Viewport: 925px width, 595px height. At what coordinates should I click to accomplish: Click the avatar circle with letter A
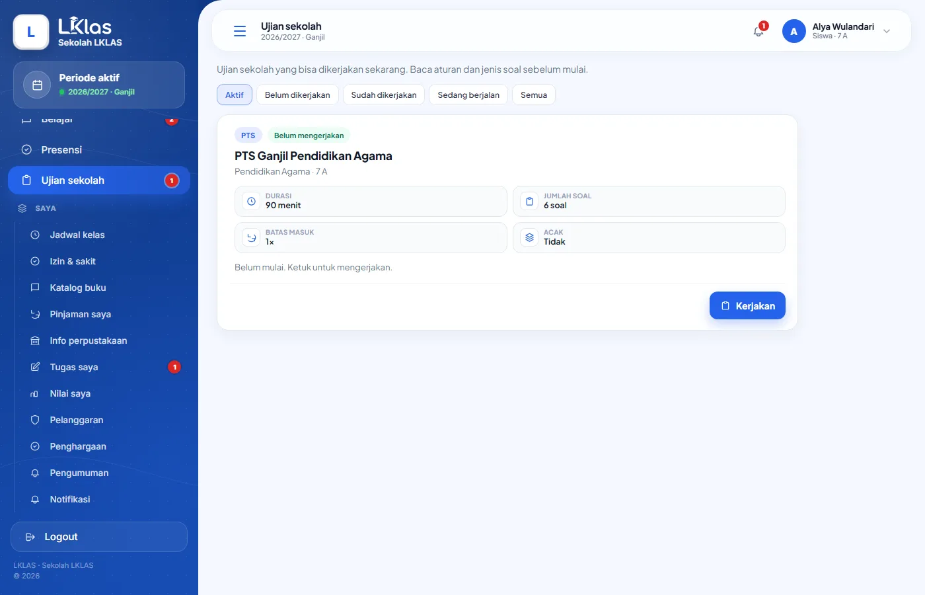tap(794, 31)
